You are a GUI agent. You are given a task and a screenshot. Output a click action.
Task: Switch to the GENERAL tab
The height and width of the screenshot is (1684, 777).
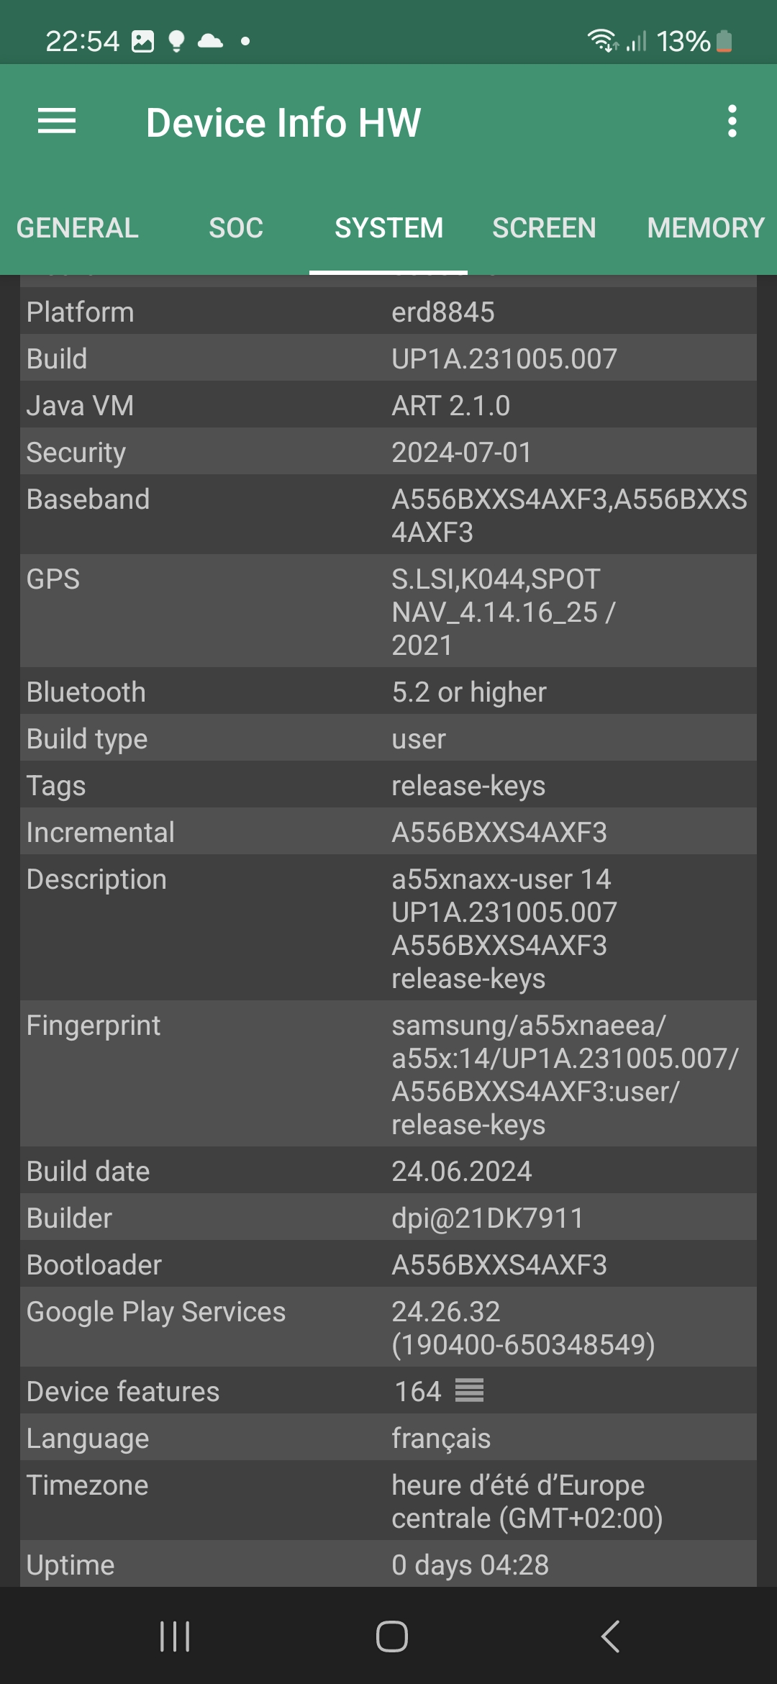coord(78,228)
